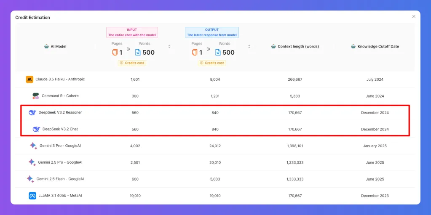
Task: Click icon beside Context length header
Action: 273,46
